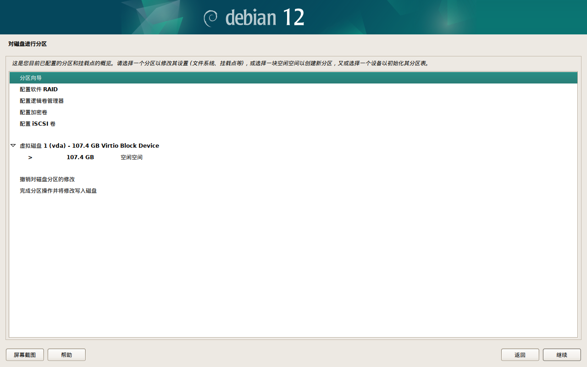Open 配置逻辑卷管理器 option
Screen dimensions: 587x367
point(293,101)
